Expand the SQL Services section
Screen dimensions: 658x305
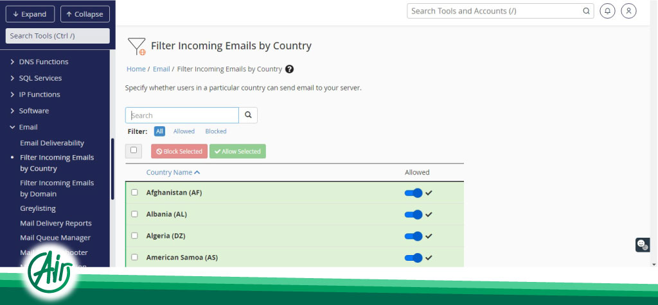[36, 78]
